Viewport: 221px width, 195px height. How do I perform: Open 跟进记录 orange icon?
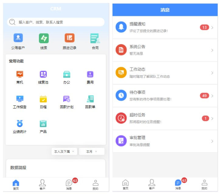(x=70, y=38)
